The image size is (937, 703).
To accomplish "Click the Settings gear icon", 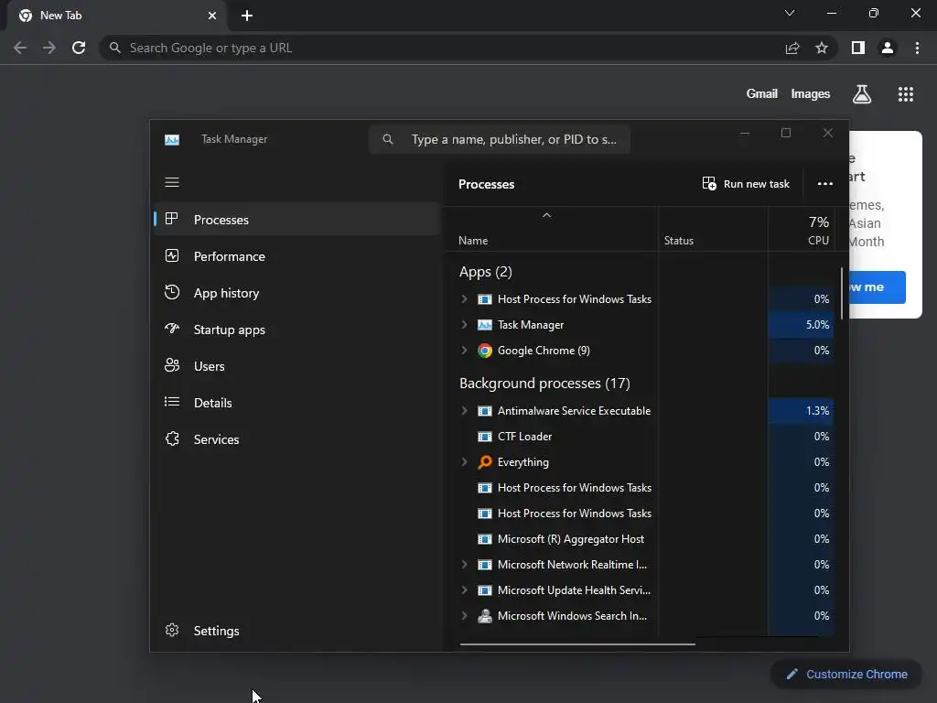I will tap(172, 630).
